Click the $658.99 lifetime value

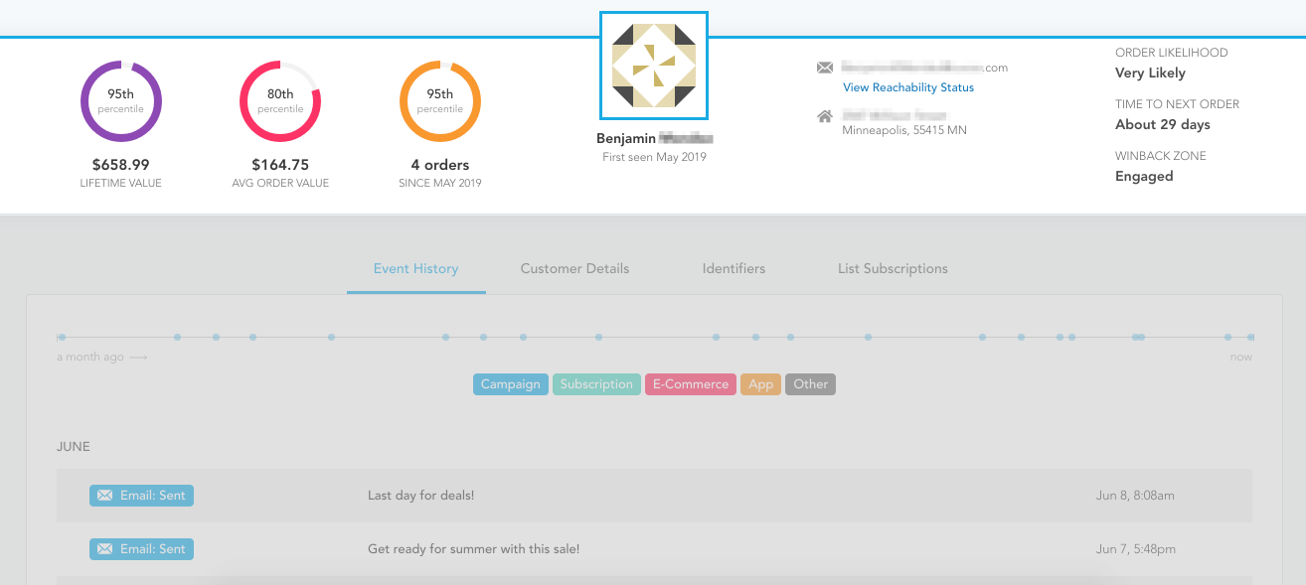tap(121, 165)
